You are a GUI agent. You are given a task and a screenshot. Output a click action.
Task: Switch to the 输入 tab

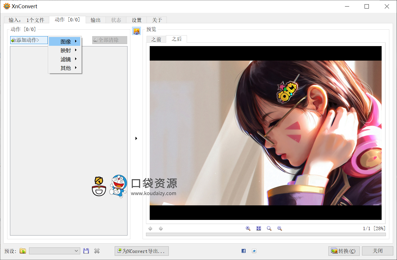tap(26, 20)
